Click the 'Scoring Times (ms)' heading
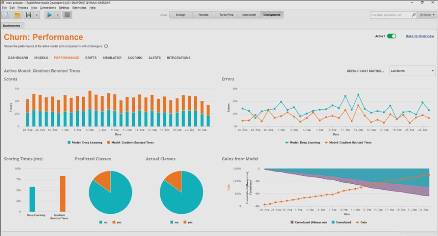Screen dimensions: 438x236 pyautogui.click(x=23, y=159)
